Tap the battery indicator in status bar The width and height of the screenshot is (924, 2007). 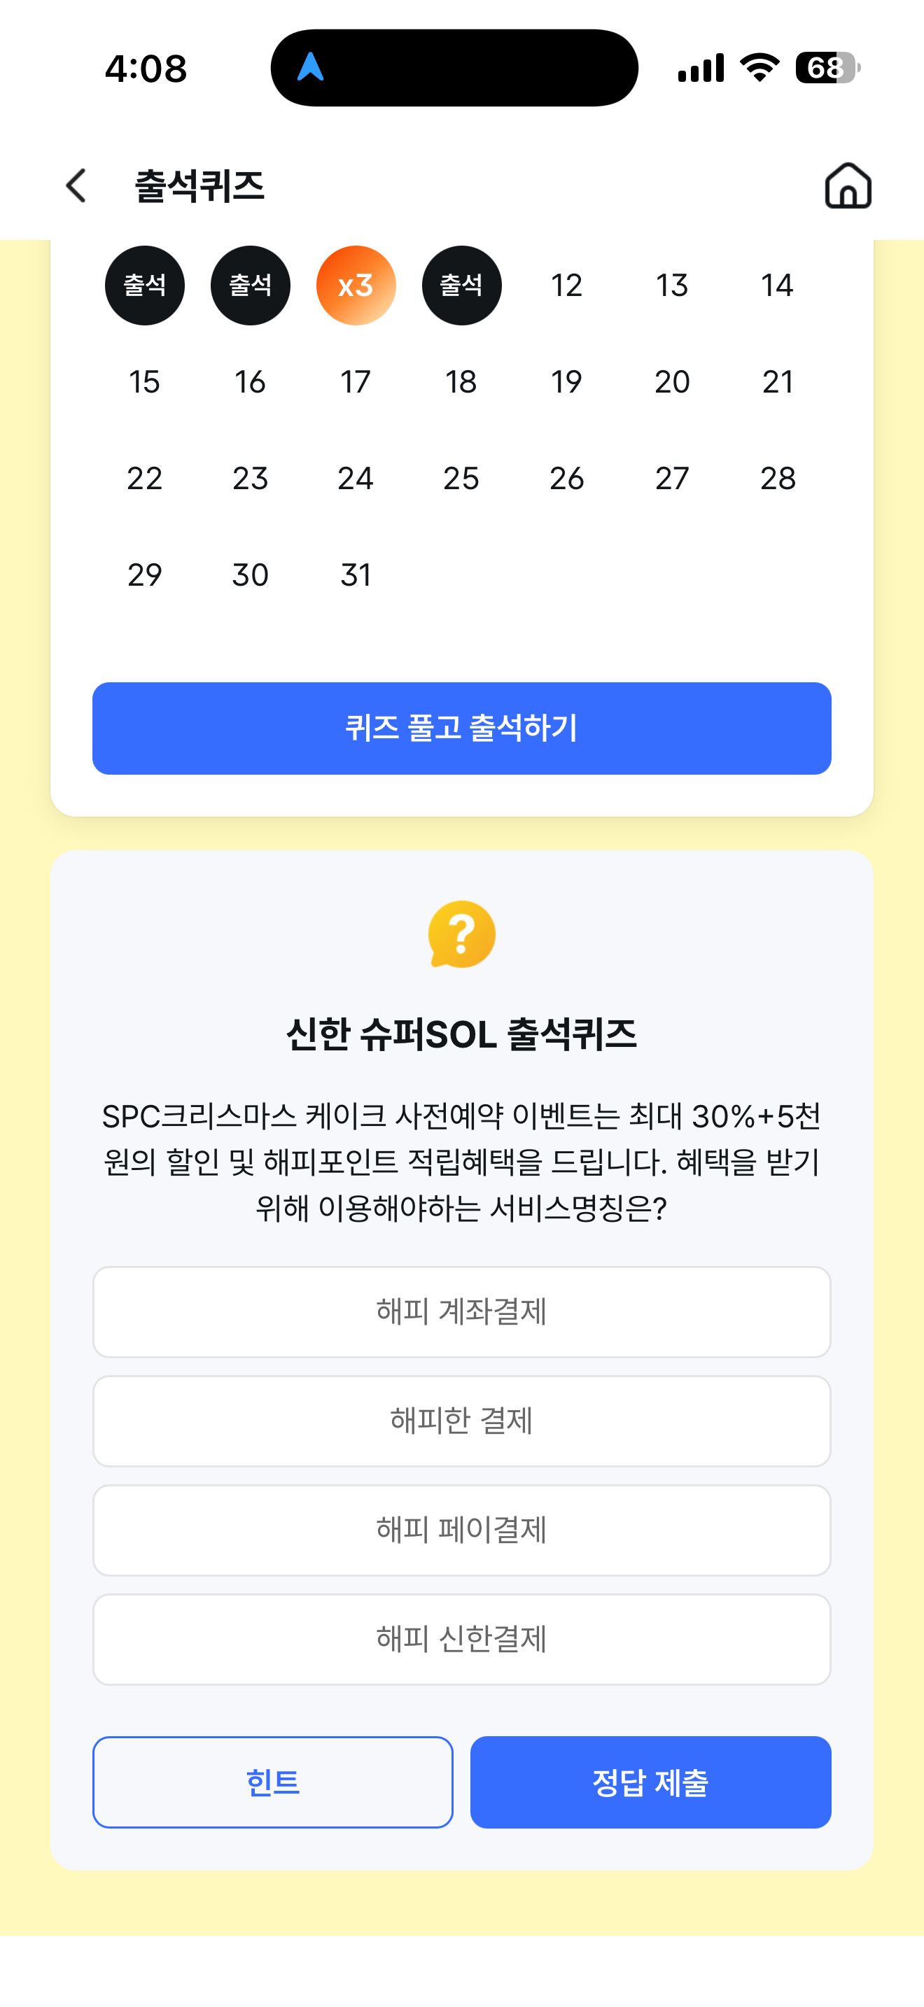pos(827,68)
